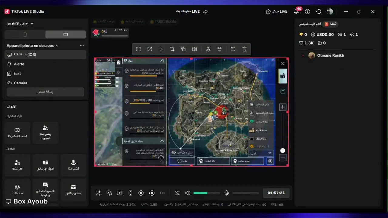
Task: Click the rose gift goal 0/1 widget
Action: point(110,33)
